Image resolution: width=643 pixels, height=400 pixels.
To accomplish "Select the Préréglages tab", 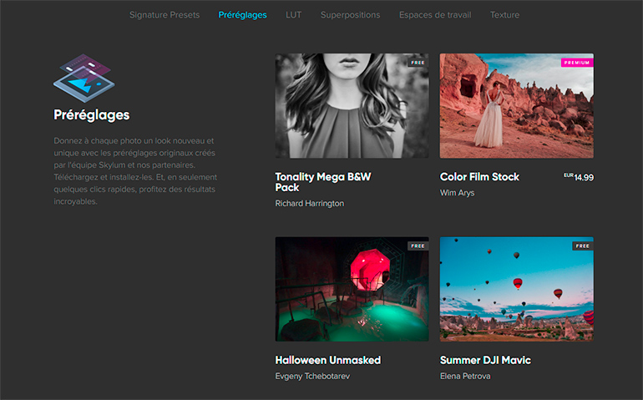I will point(242,15).
